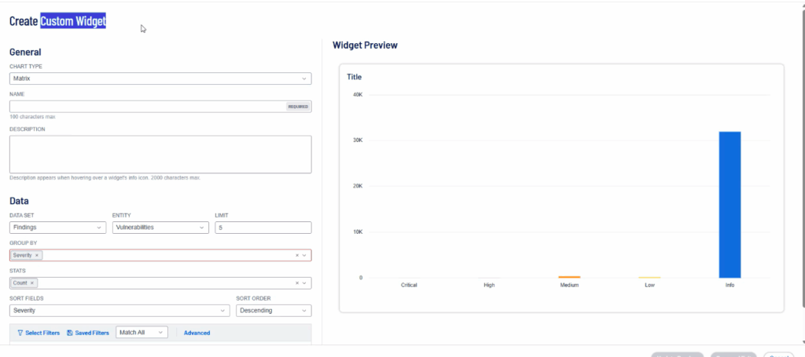The width and height of the screenshot is (805, 357).
Task: Click the Saved Filters disk icon
Action: coord(70,333)
